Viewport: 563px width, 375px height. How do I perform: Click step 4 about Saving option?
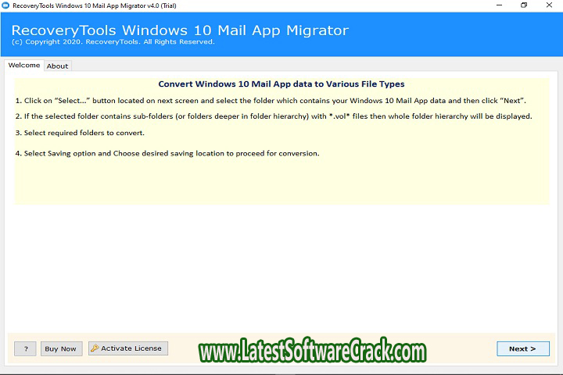(x=167, y=153)
